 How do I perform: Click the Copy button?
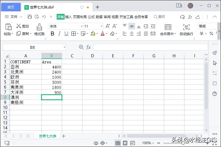(x=23, y=33)
